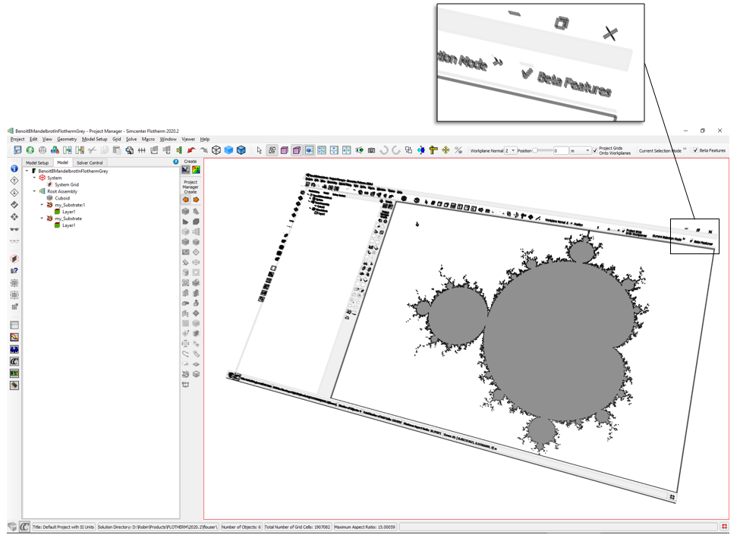Click the blue help icon beside Solver Control

tap(176, 162)
